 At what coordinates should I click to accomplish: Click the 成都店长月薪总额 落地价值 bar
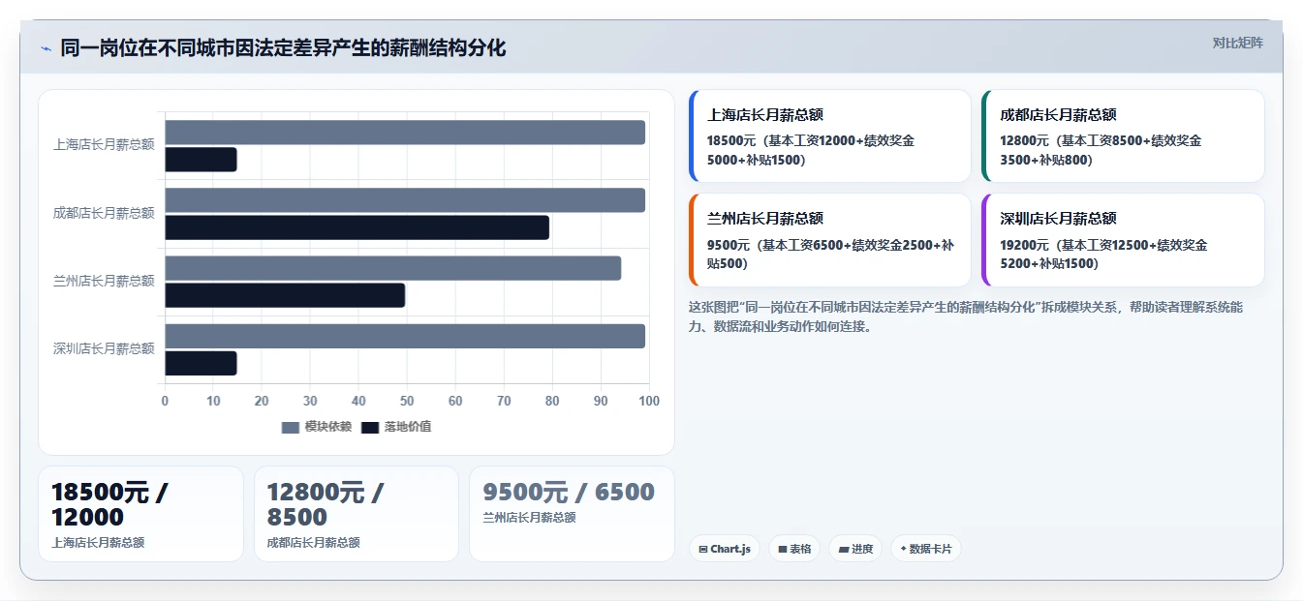pyautogui.click(x=357, y=227)
